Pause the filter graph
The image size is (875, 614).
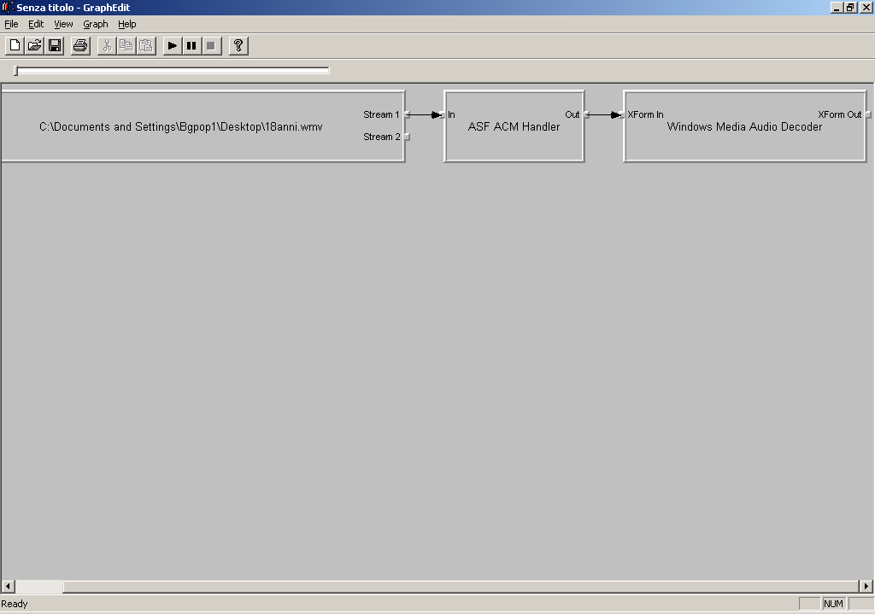192,46
